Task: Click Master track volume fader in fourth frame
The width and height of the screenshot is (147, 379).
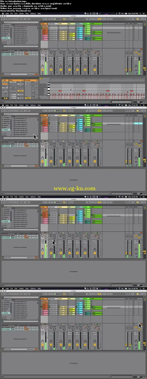Action: (x=140, y=340)
